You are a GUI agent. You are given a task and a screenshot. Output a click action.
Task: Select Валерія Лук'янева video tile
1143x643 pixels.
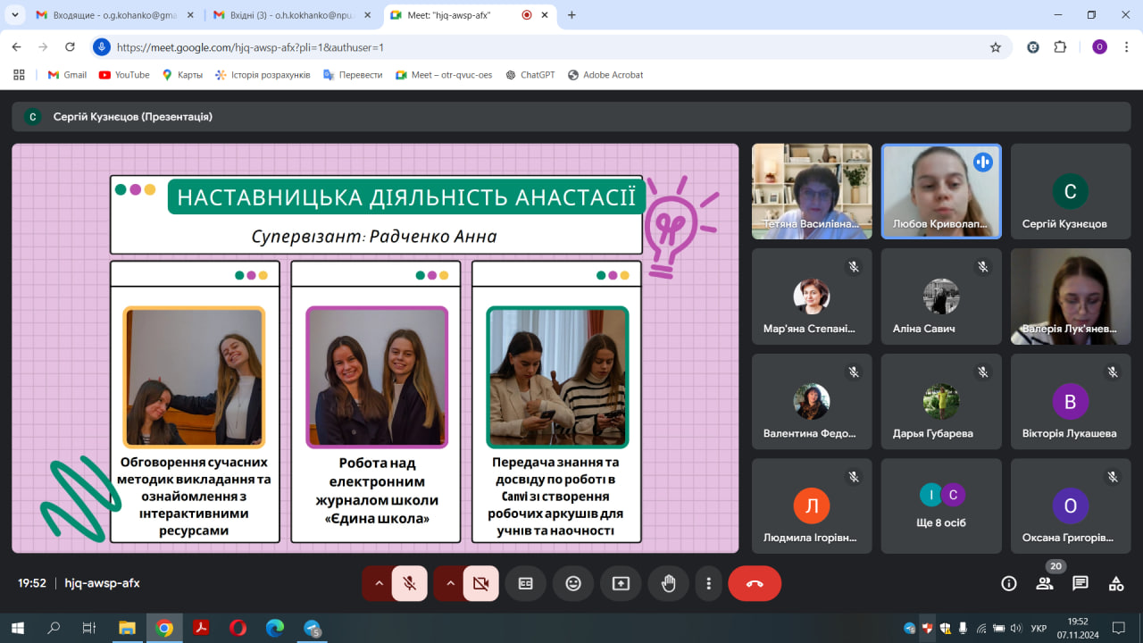pyautogui.click(x=1070, y=296)
